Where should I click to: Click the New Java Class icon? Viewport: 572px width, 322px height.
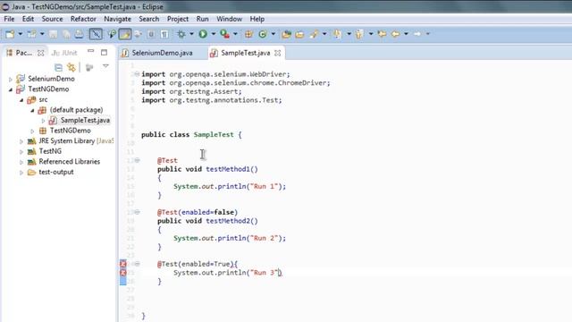tap(262, 34)
